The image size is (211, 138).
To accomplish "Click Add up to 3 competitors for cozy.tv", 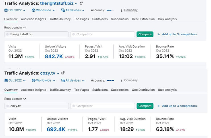I will pyautogui.click(x=179, y=106).
